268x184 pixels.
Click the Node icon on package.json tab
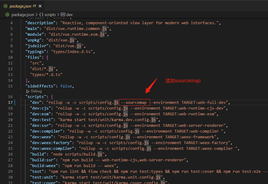(5, 6)
